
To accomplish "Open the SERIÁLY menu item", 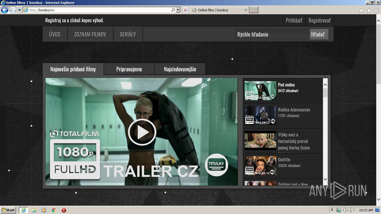I will [x=128, y=34].
